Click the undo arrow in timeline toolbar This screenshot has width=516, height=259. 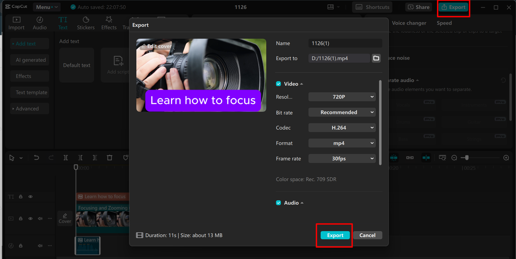(x=36, y=158)
